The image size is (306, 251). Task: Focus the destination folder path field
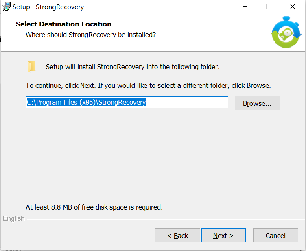tap(127, 102)
